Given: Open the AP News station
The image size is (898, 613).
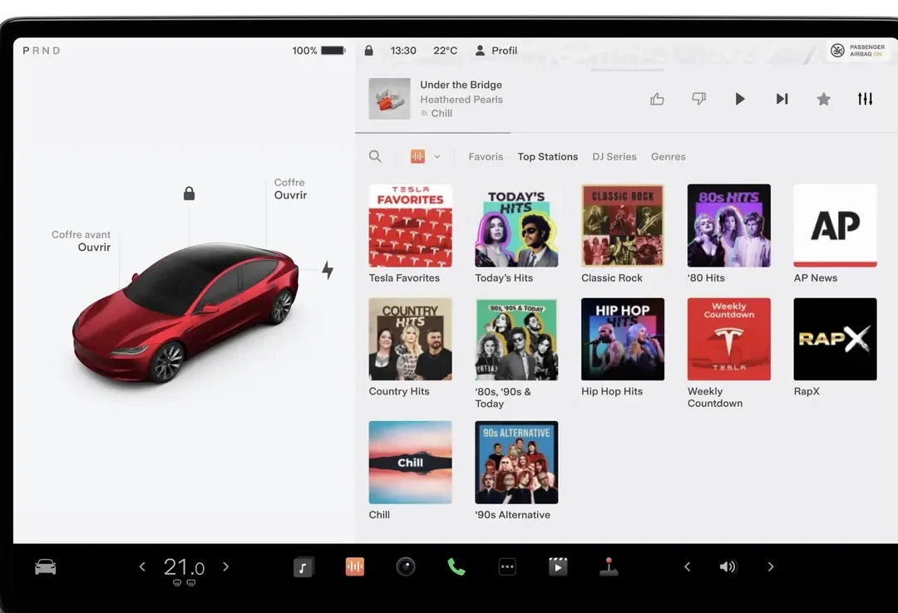Looking at the screenshot, I should 835,225.
